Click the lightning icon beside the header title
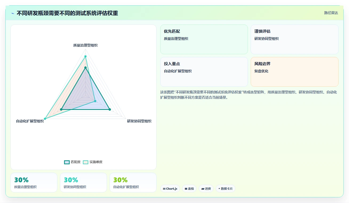This screenshot has height=203, width=349. point(13,13)
